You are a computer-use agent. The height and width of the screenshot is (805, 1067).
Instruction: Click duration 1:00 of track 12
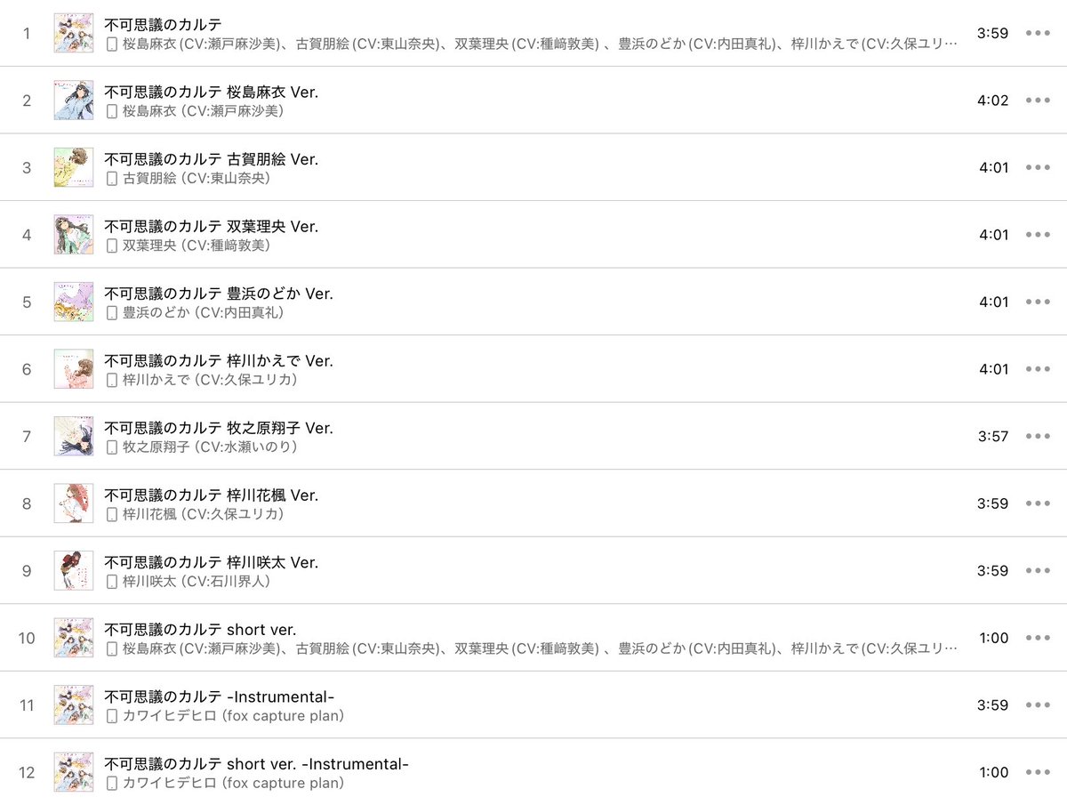(993, 772)
